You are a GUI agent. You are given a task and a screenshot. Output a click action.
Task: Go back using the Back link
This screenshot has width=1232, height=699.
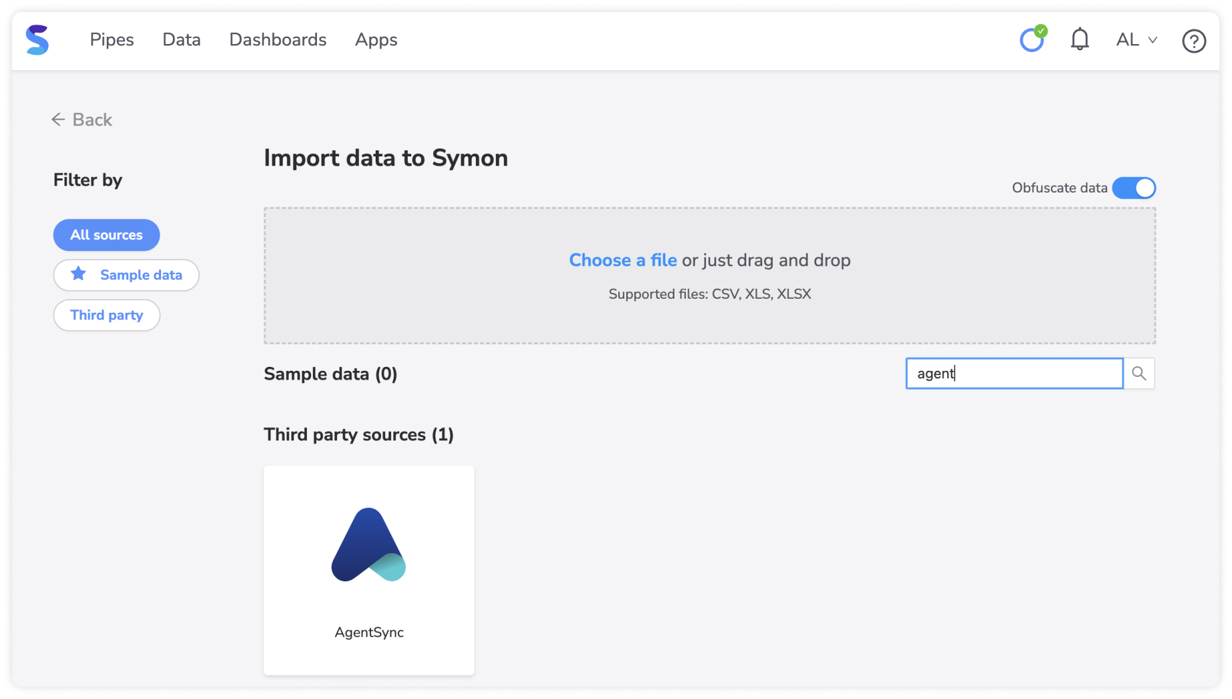pyautogui.click(x=82, y=120)
